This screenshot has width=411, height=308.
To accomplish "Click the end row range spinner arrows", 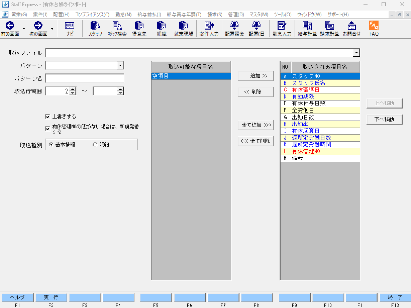I will click(120, 91).
